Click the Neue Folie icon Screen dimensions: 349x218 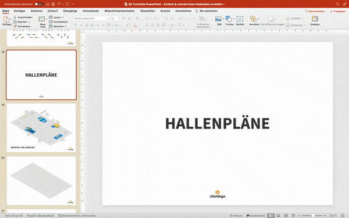coord(42,19)
